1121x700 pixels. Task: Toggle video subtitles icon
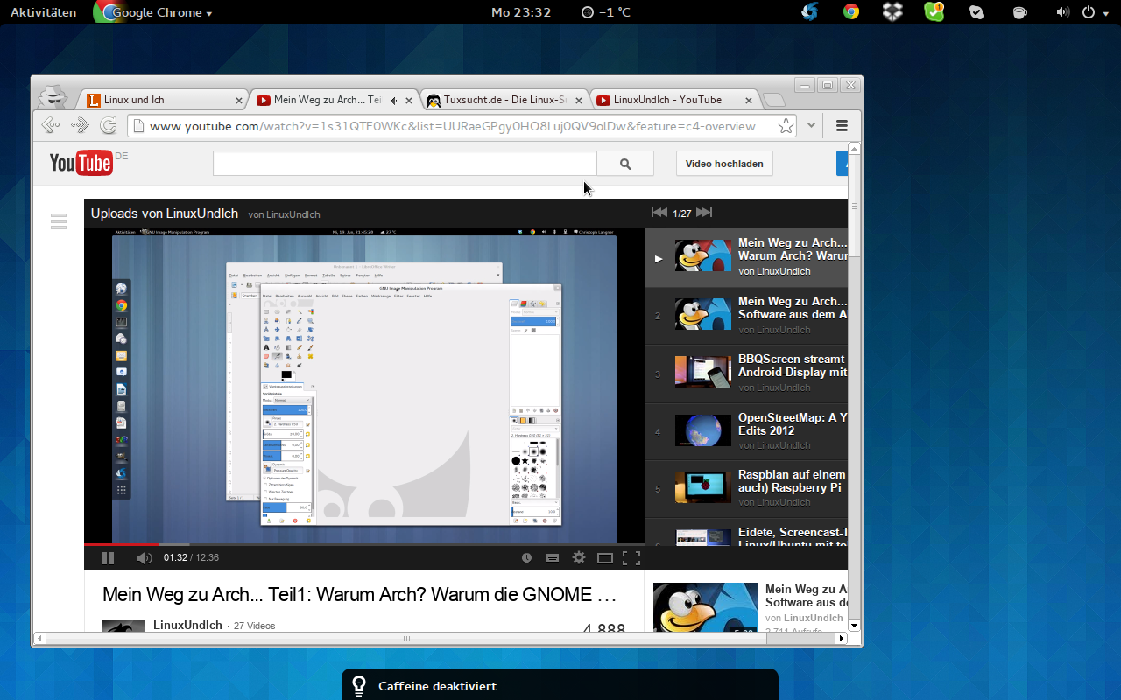point(553,557)
